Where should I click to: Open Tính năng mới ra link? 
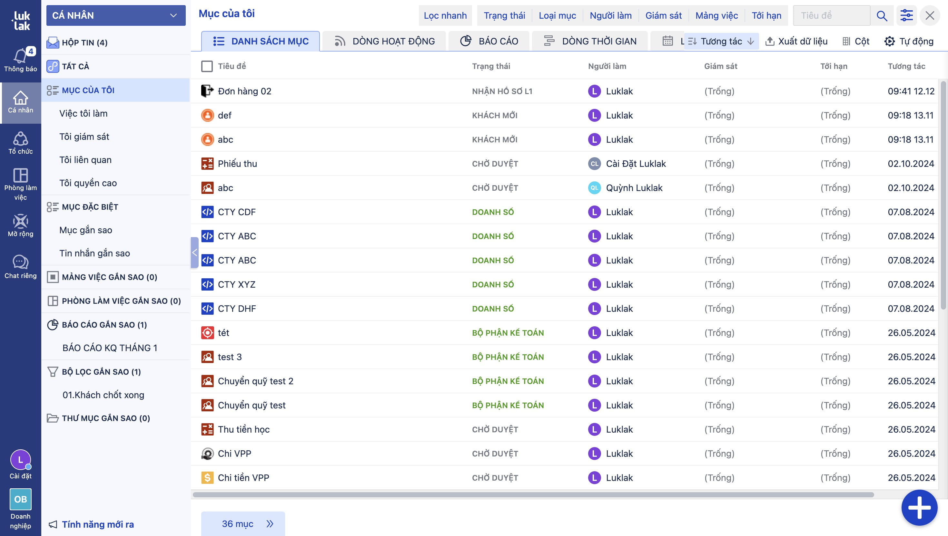click(98, 524)
